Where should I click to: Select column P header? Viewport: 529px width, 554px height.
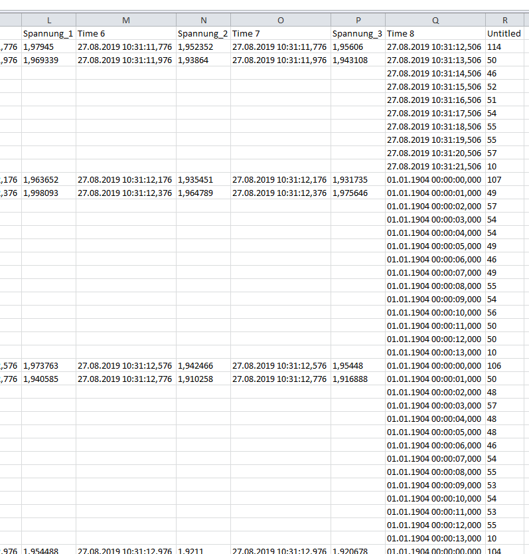(x=358, y=20)
